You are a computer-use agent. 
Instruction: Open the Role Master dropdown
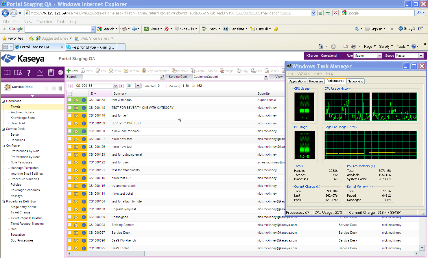[x=379, y=56]
